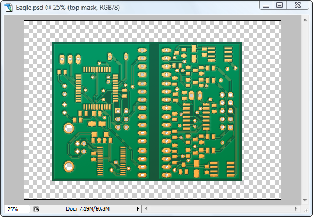Click the zoom percentage field showing 25%

click(17, 209)
